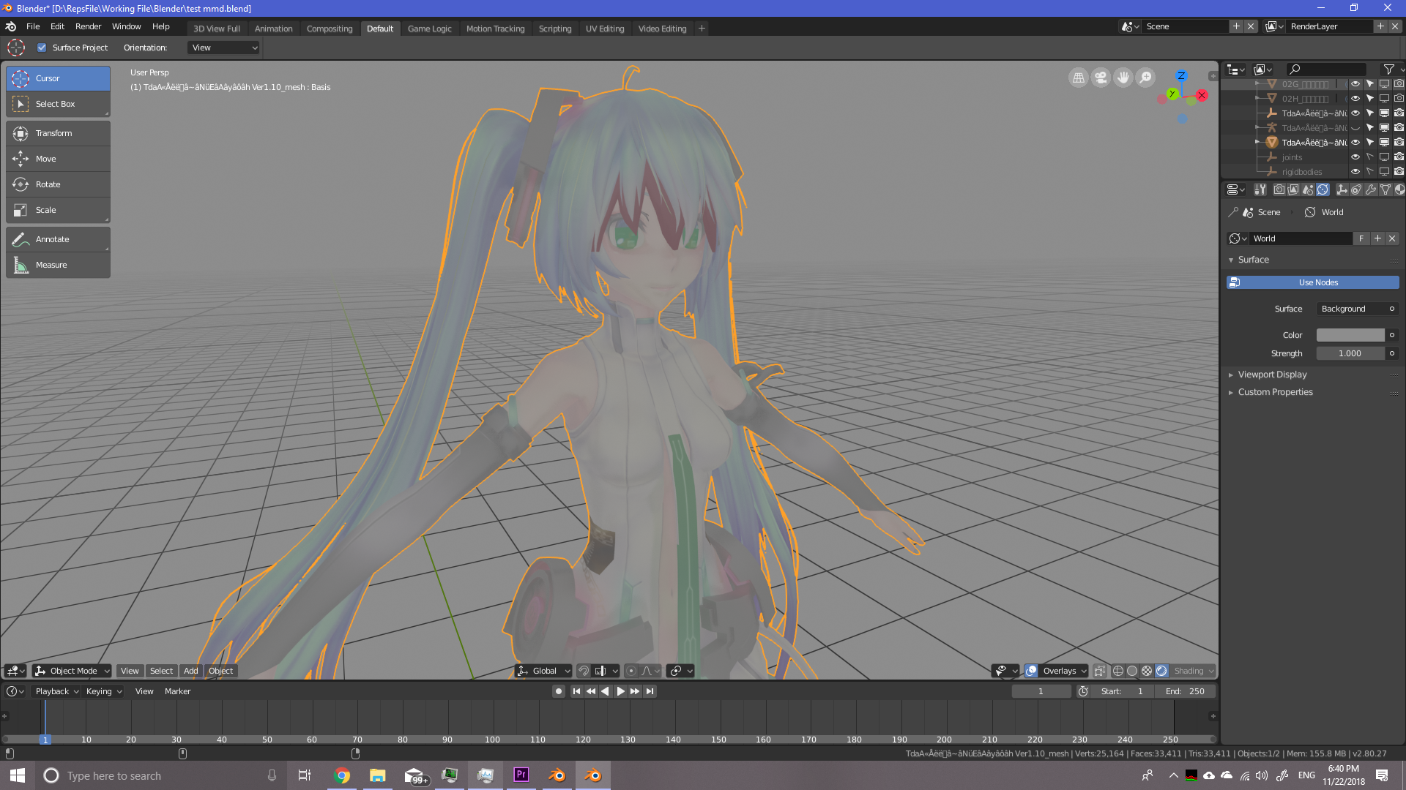The height and width of the screenshot is (790, 1406).
Task: Select the Measure tool
Action: pos(51,264)
